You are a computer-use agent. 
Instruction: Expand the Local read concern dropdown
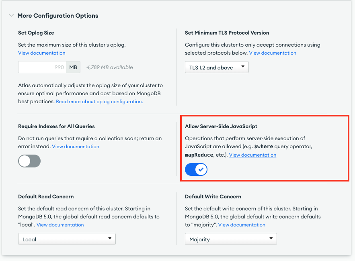click(x=67, y=239)
